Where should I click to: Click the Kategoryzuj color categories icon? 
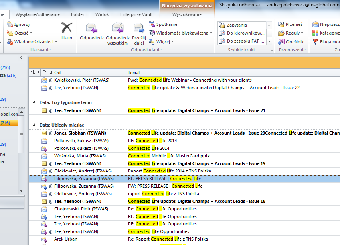[x=316, y=33]
